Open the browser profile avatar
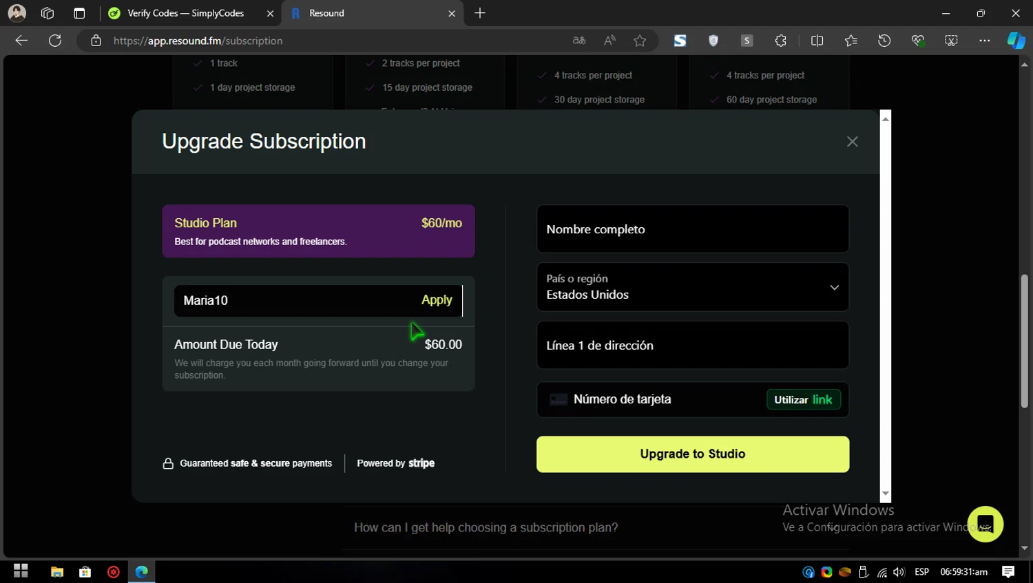 17,13
